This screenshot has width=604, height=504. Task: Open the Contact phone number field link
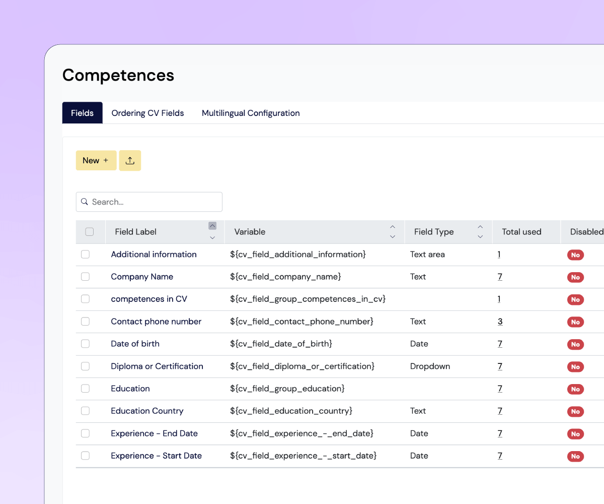(x=156, y=322)
